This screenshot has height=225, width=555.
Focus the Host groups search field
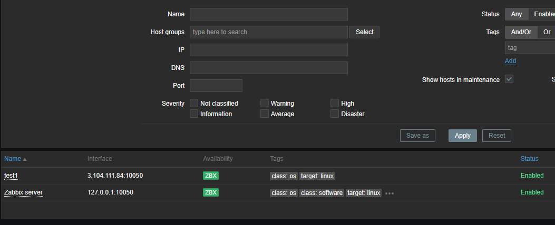click(269, 32)
